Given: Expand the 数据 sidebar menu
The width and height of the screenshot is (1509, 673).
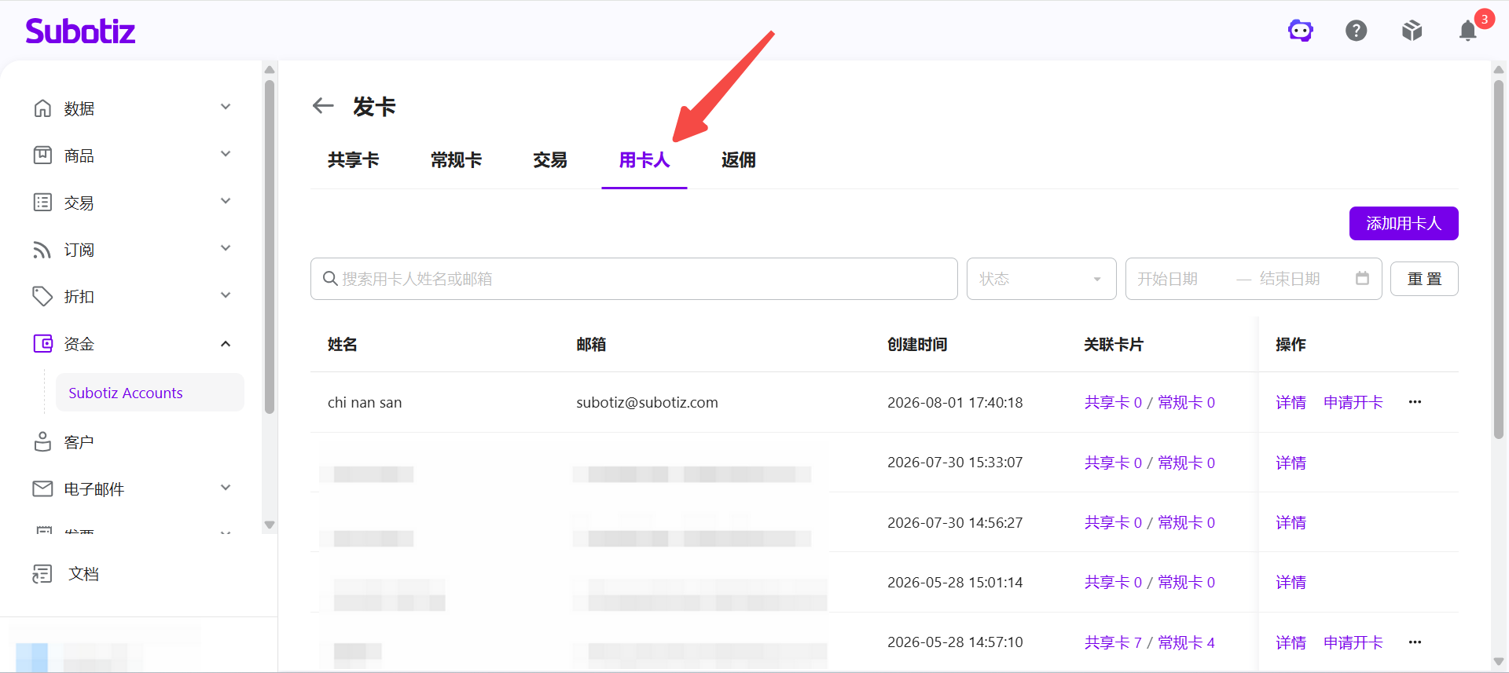Looking at the screenshot, I should [226, 107].
